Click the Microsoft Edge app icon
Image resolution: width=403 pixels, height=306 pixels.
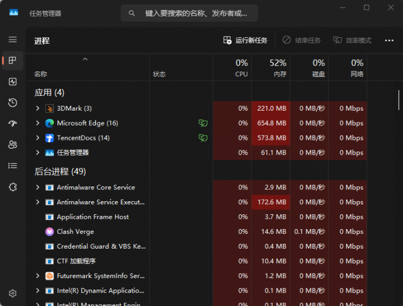(x=49, y=123)
